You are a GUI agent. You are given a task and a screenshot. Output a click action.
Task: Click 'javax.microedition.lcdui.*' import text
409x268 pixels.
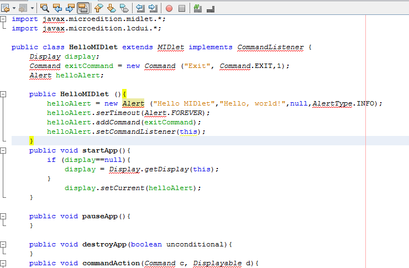pyautogui.click(x=100, y=28)
